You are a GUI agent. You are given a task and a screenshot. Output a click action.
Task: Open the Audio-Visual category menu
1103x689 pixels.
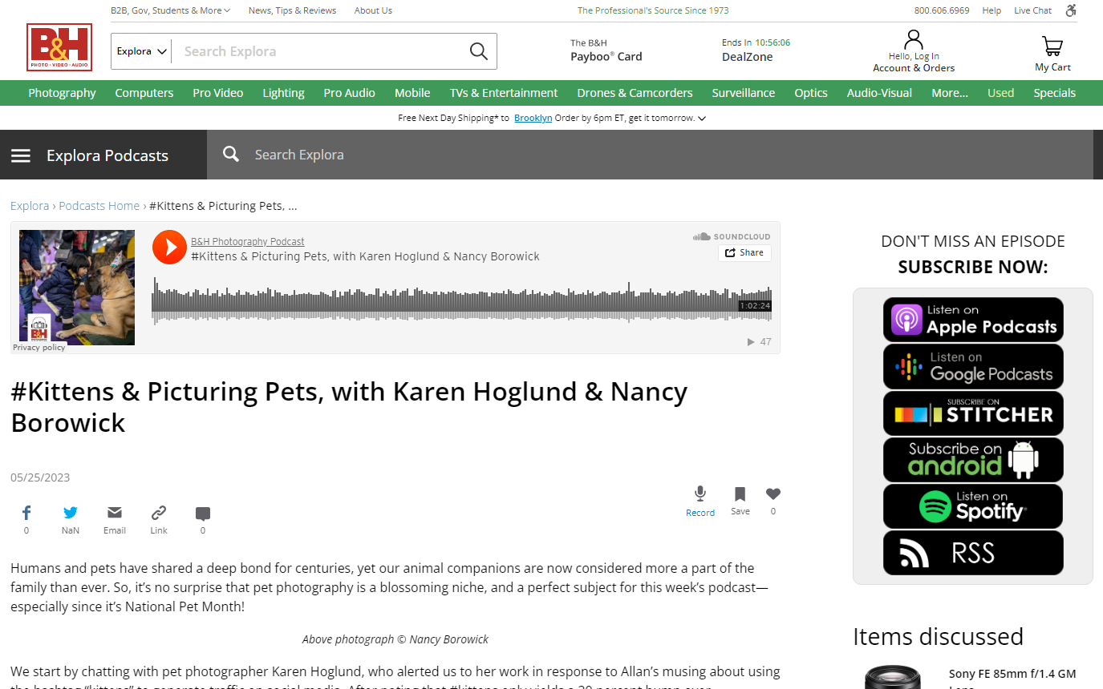879,93
